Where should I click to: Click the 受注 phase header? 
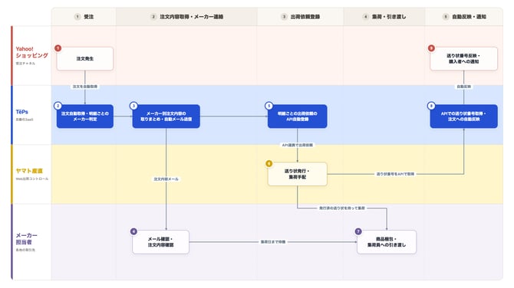pos(84,17)
